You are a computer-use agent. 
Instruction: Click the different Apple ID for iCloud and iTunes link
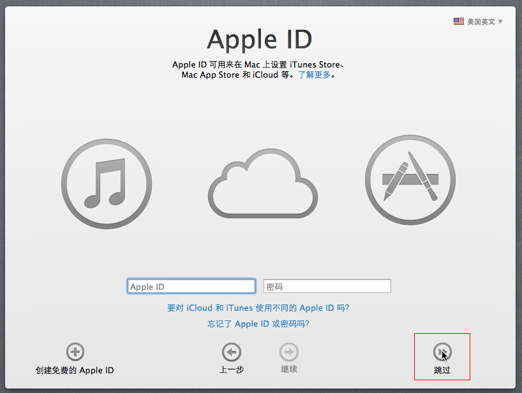258,308
